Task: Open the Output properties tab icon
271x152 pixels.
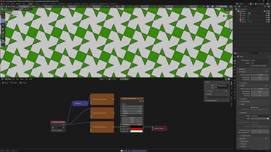Action: [x=235, y=64]
